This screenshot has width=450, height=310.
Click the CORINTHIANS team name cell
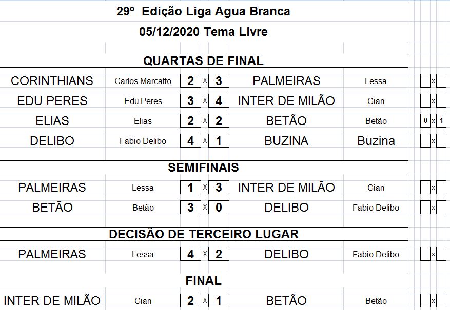[52, 81]
